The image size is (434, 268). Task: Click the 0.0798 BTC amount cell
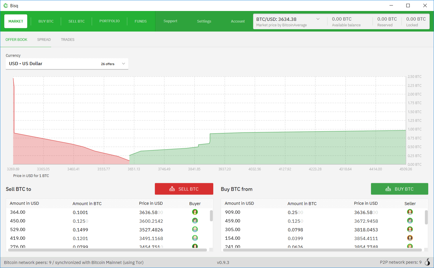(x=295, y=230)
